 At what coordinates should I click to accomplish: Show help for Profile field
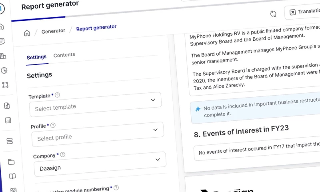pos(53,125)
